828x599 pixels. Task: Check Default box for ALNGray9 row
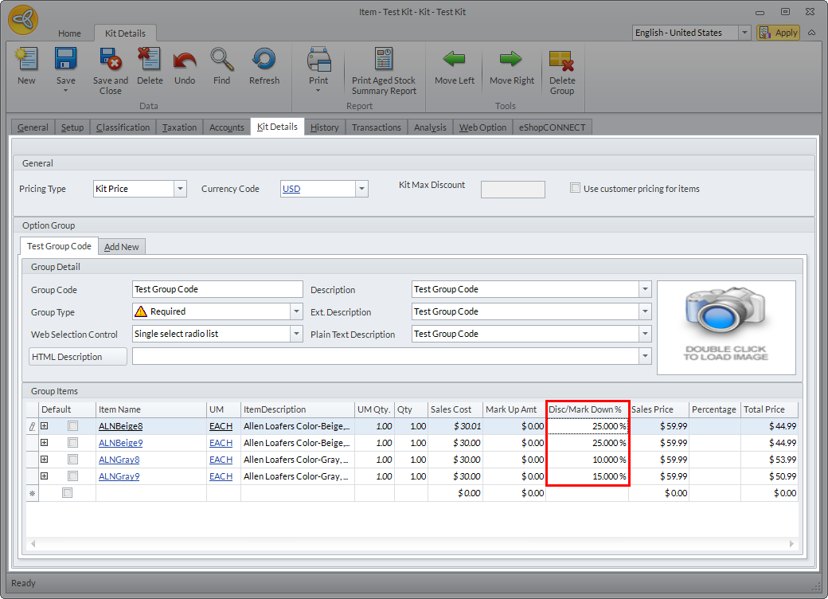(x=72, y=476)
